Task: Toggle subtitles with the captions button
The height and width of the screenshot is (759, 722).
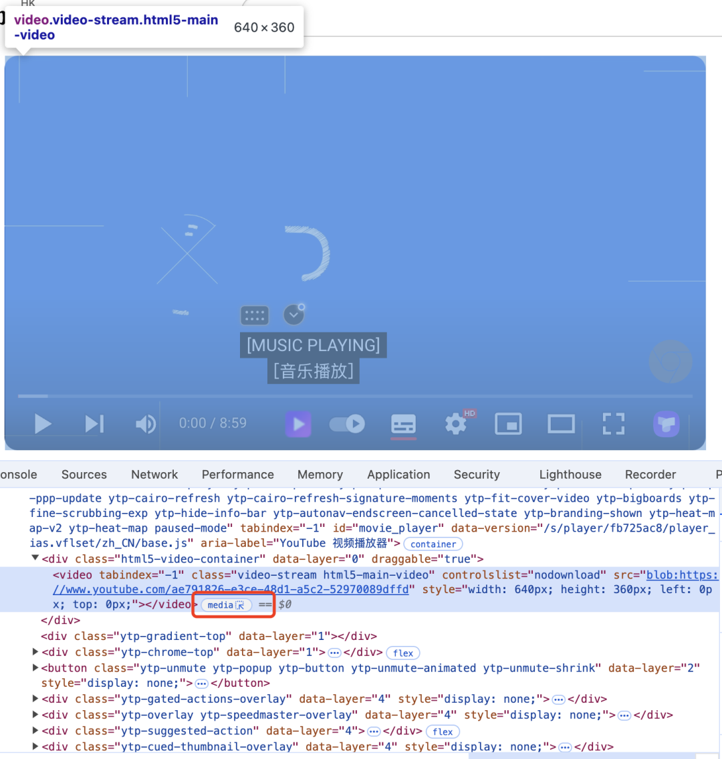Action: click(404, 424)
